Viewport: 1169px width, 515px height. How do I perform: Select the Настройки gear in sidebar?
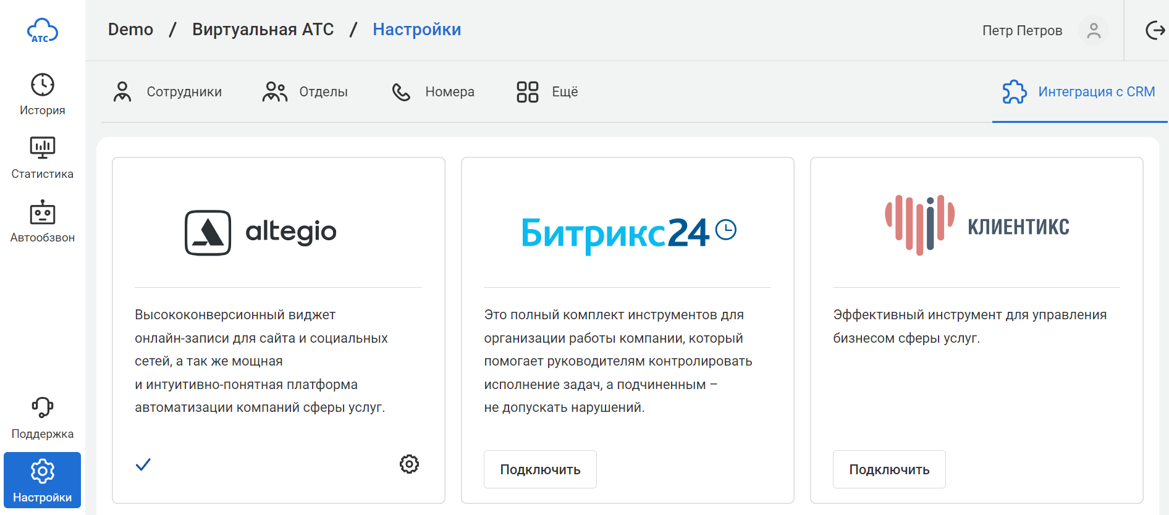[42, 480]
